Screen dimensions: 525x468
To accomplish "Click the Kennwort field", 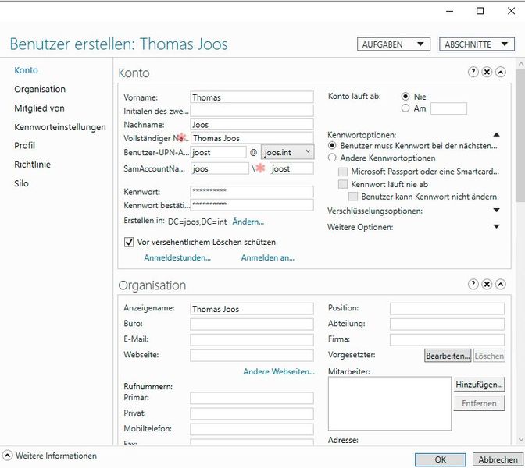I will [252, 192].
